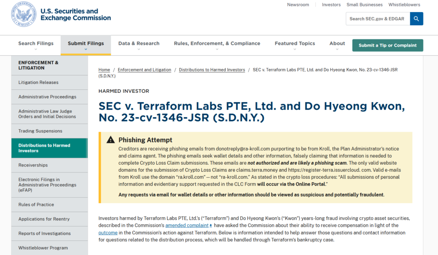Select Rules of Practice in sidebar

pyautogui.click(x=50, y=205)
